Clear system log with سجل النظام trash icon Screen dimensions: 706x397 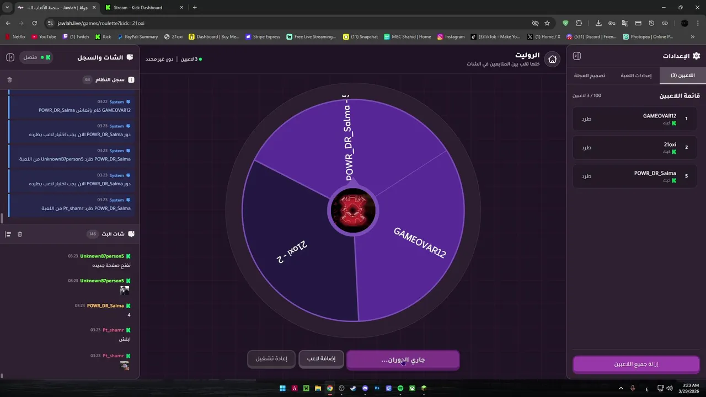pyautogui.click(x=9, y=80)
